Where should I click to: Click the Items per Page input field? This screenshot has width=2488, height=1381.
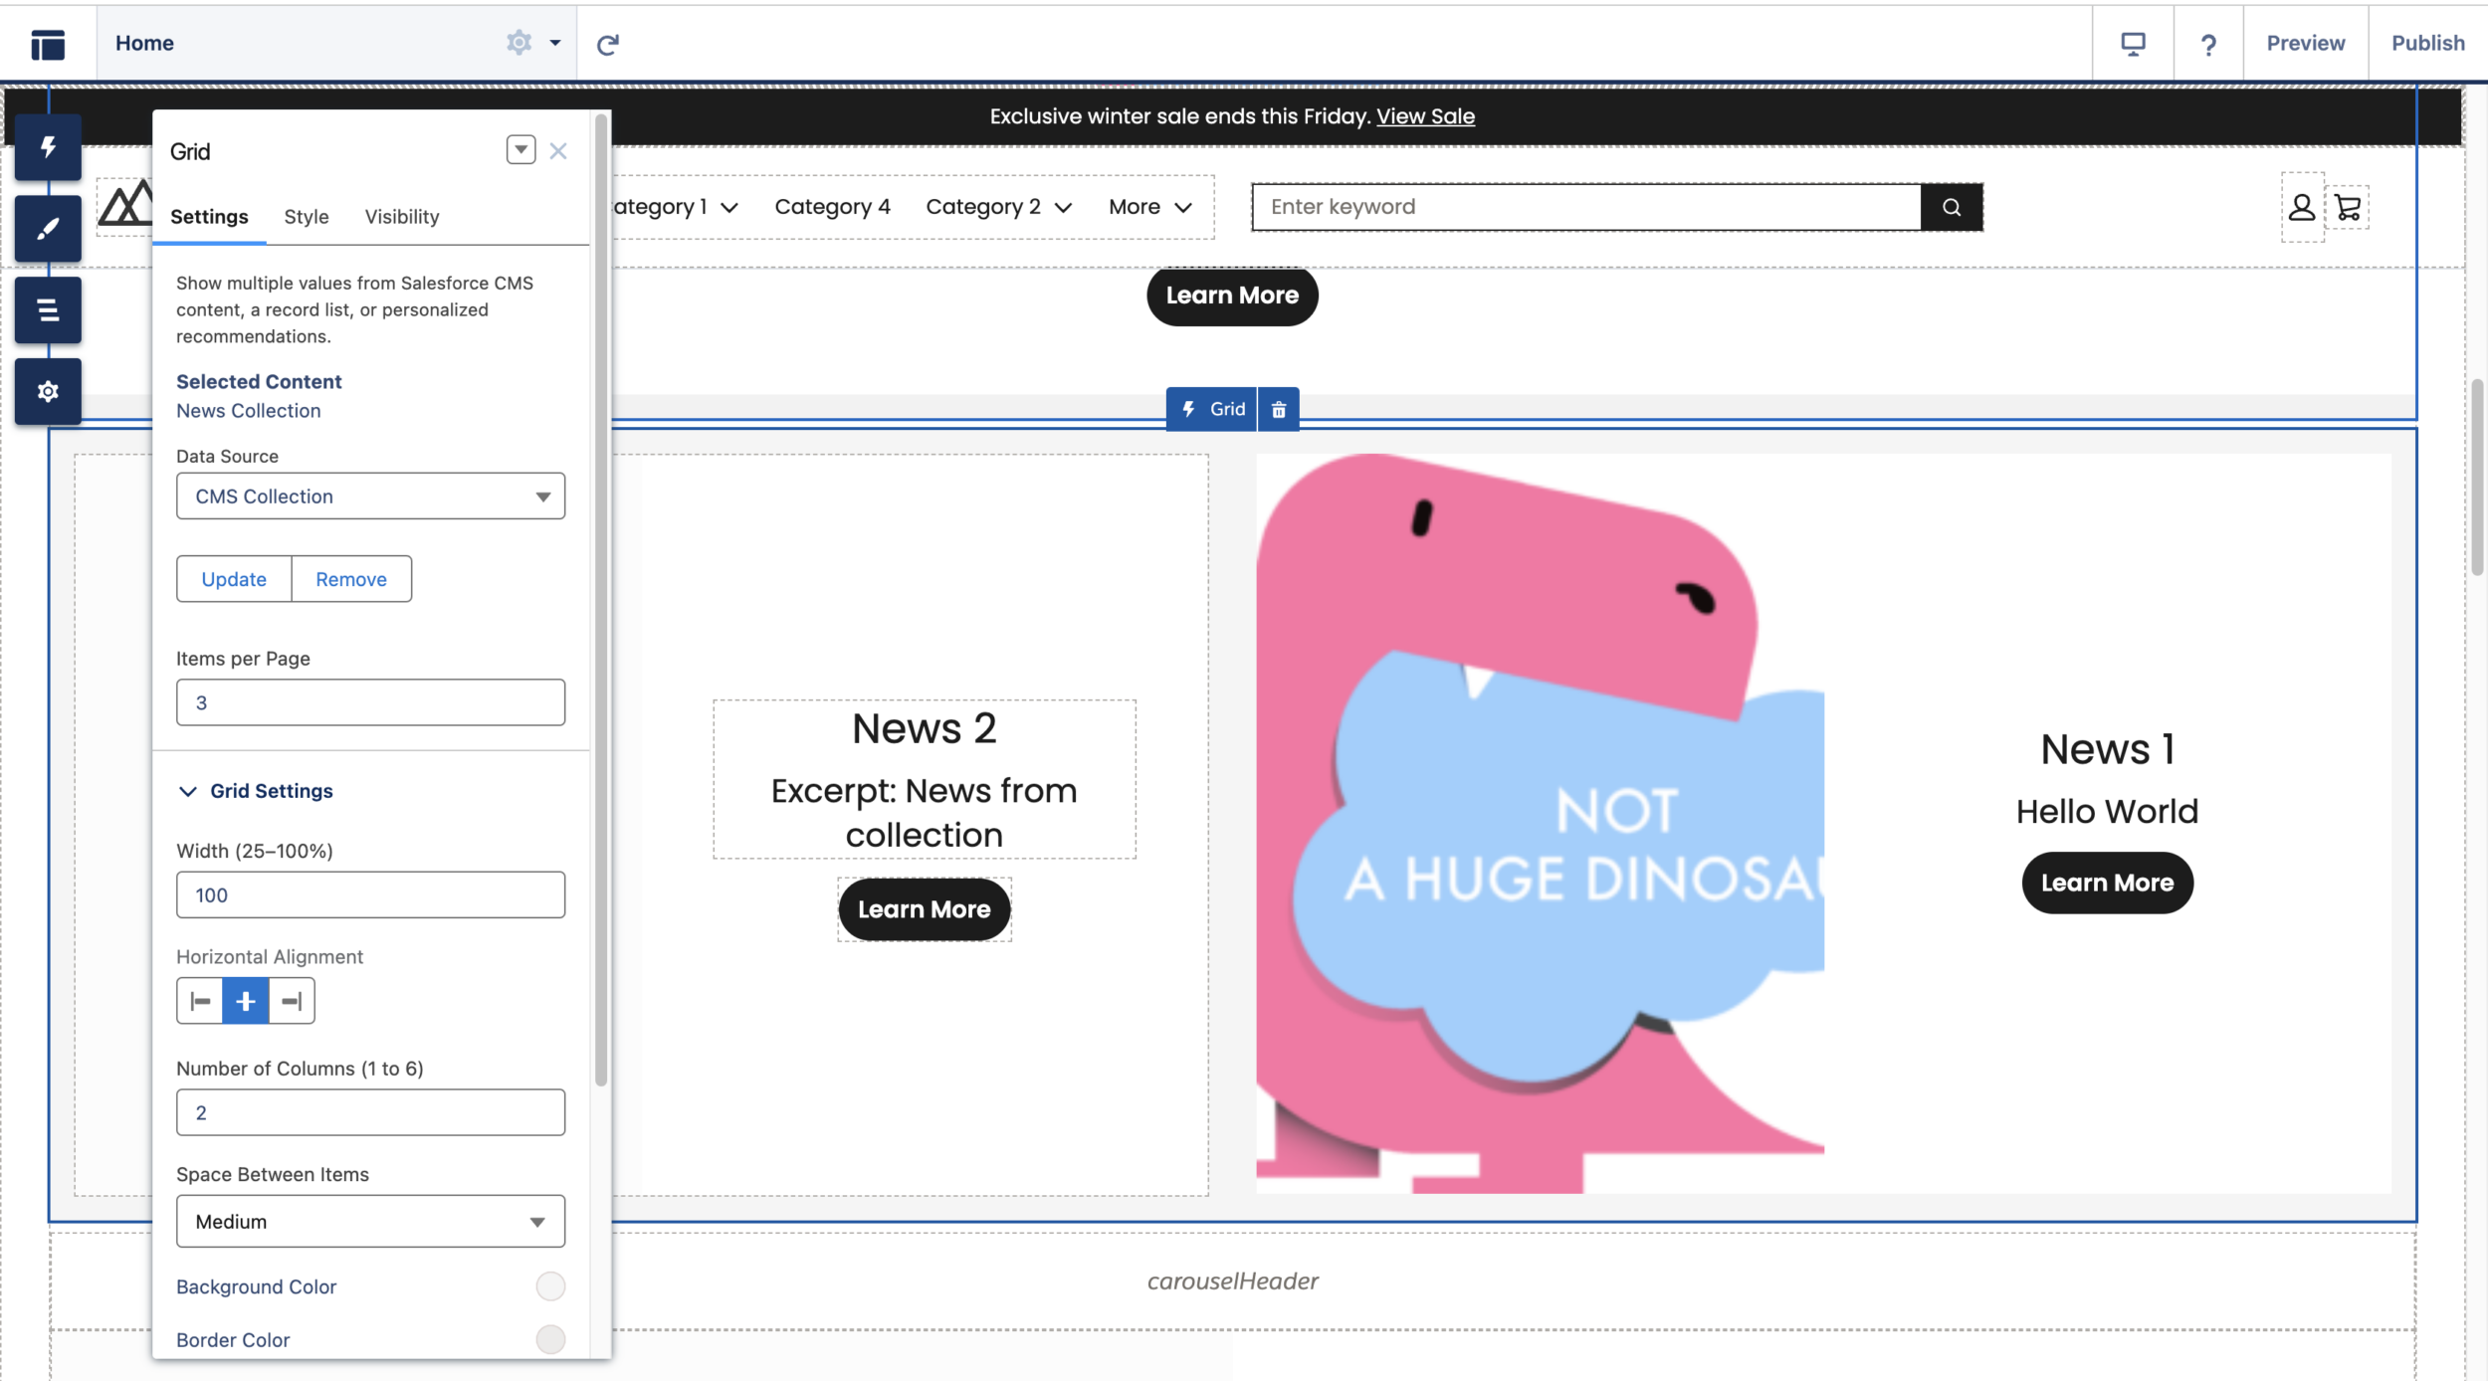[x=371, y=700]
